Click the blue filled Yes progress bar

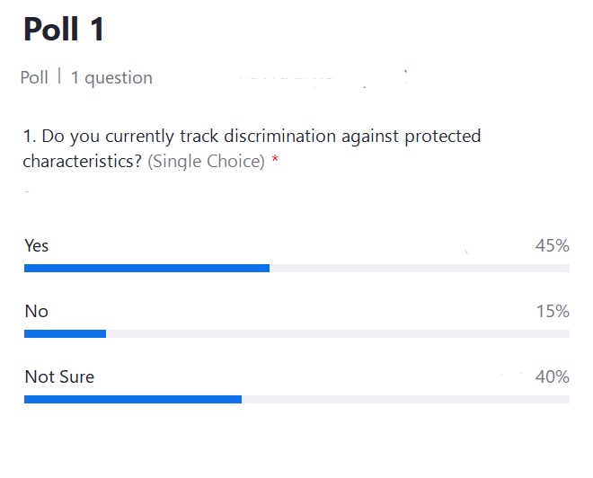[146, 268]
